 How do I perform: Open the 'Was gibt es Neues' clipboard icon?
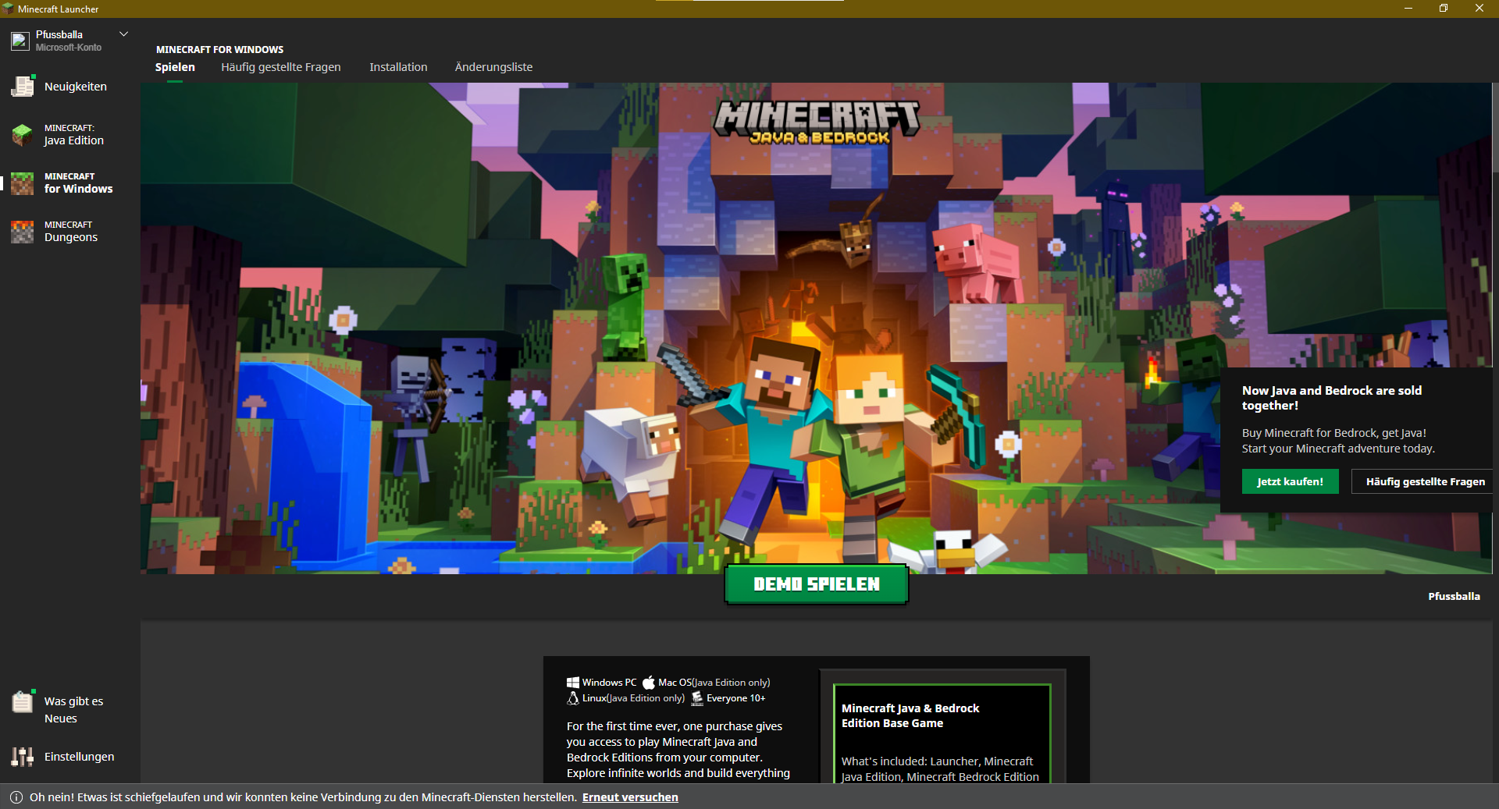[23, 702]
